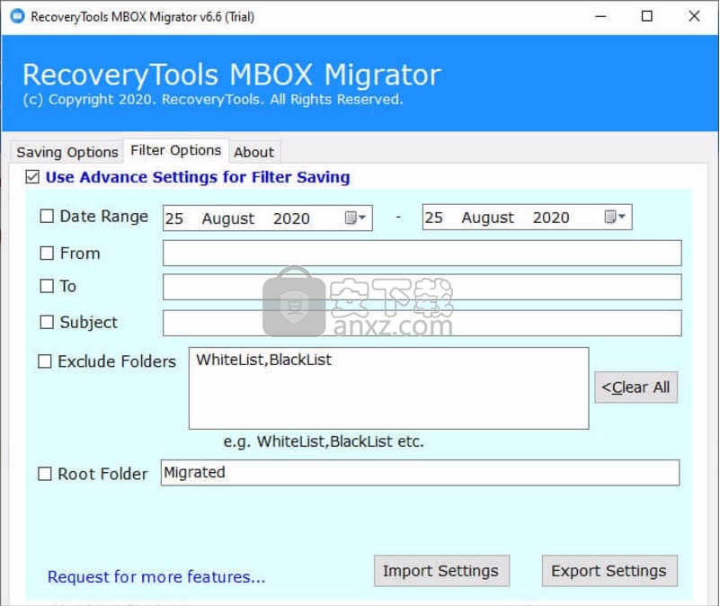Select year 2020 in end date
The height and width of the screenshot is (606, 720).
(551, 218)
